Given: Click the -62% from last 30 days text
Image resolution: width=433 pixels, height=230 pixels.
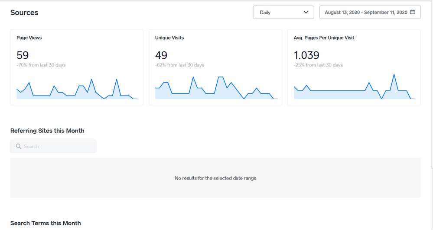Looking at the screenshot, I should 179,65.
